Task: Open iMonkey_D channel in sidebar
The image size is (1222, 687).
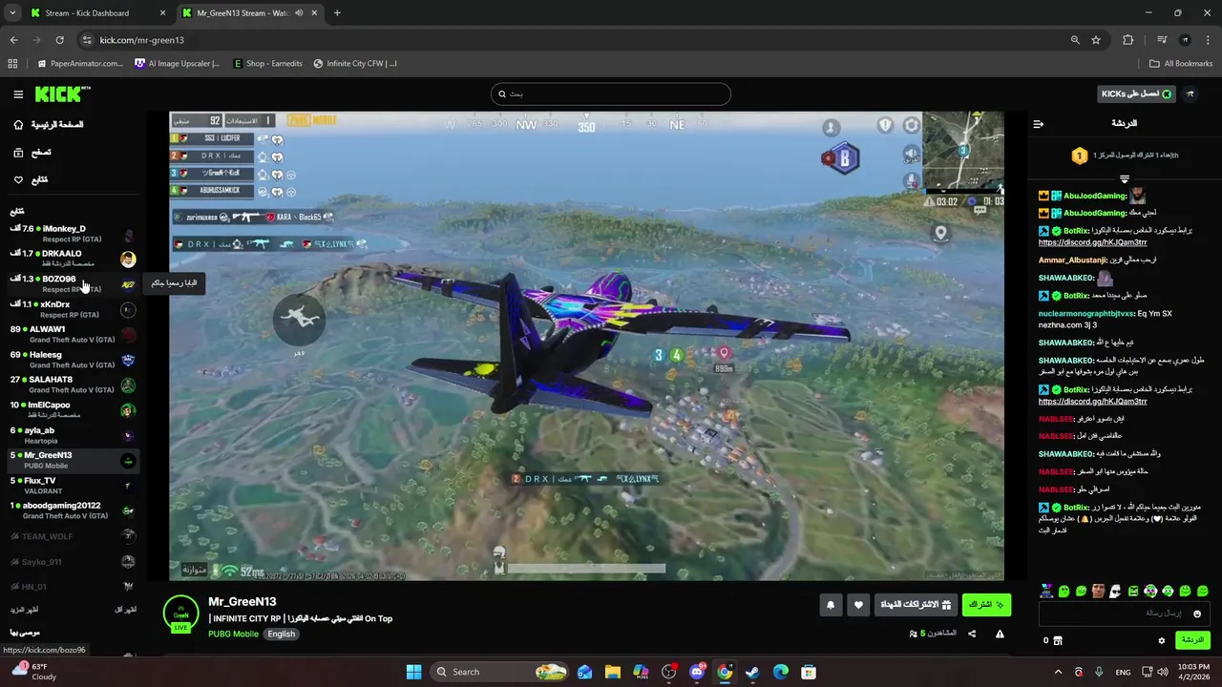Action: [72, 234]
